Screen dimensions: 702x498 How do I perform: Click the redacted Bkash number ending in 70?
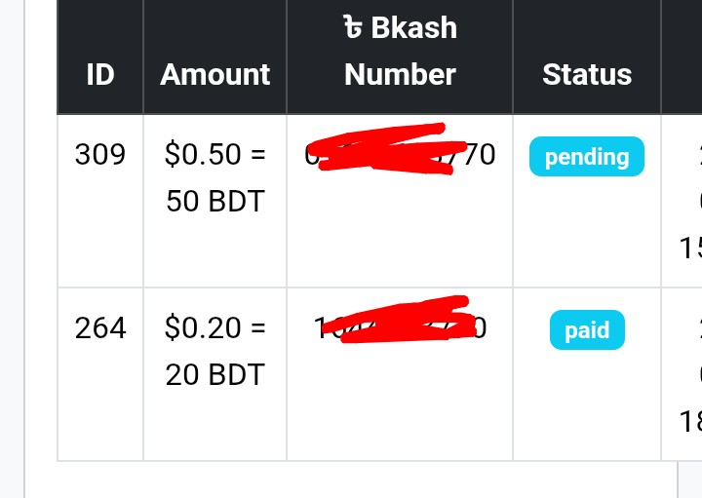click(400, 154)
